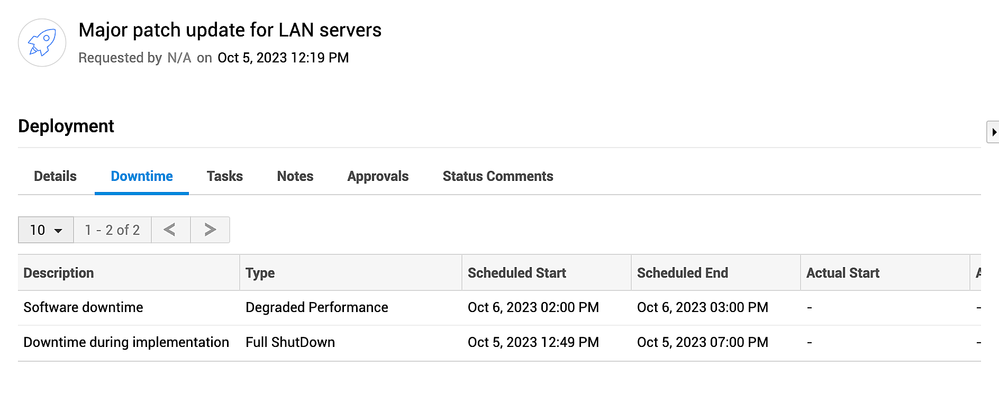Sort by Scheduled Start column
Viewport: 999px width, 403px height.
[516, 273]
